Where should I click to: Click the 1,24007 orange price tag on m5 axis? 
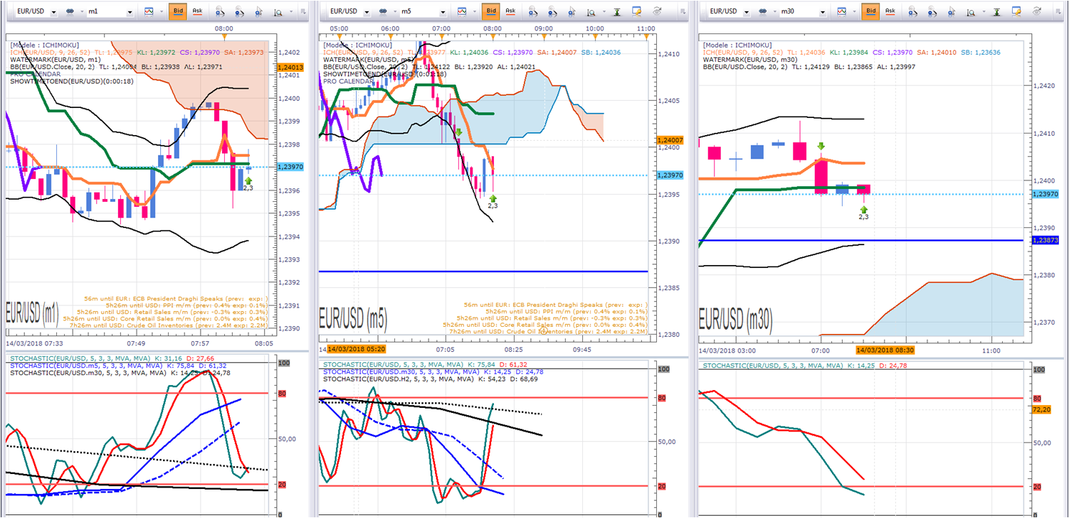point(671,141)
